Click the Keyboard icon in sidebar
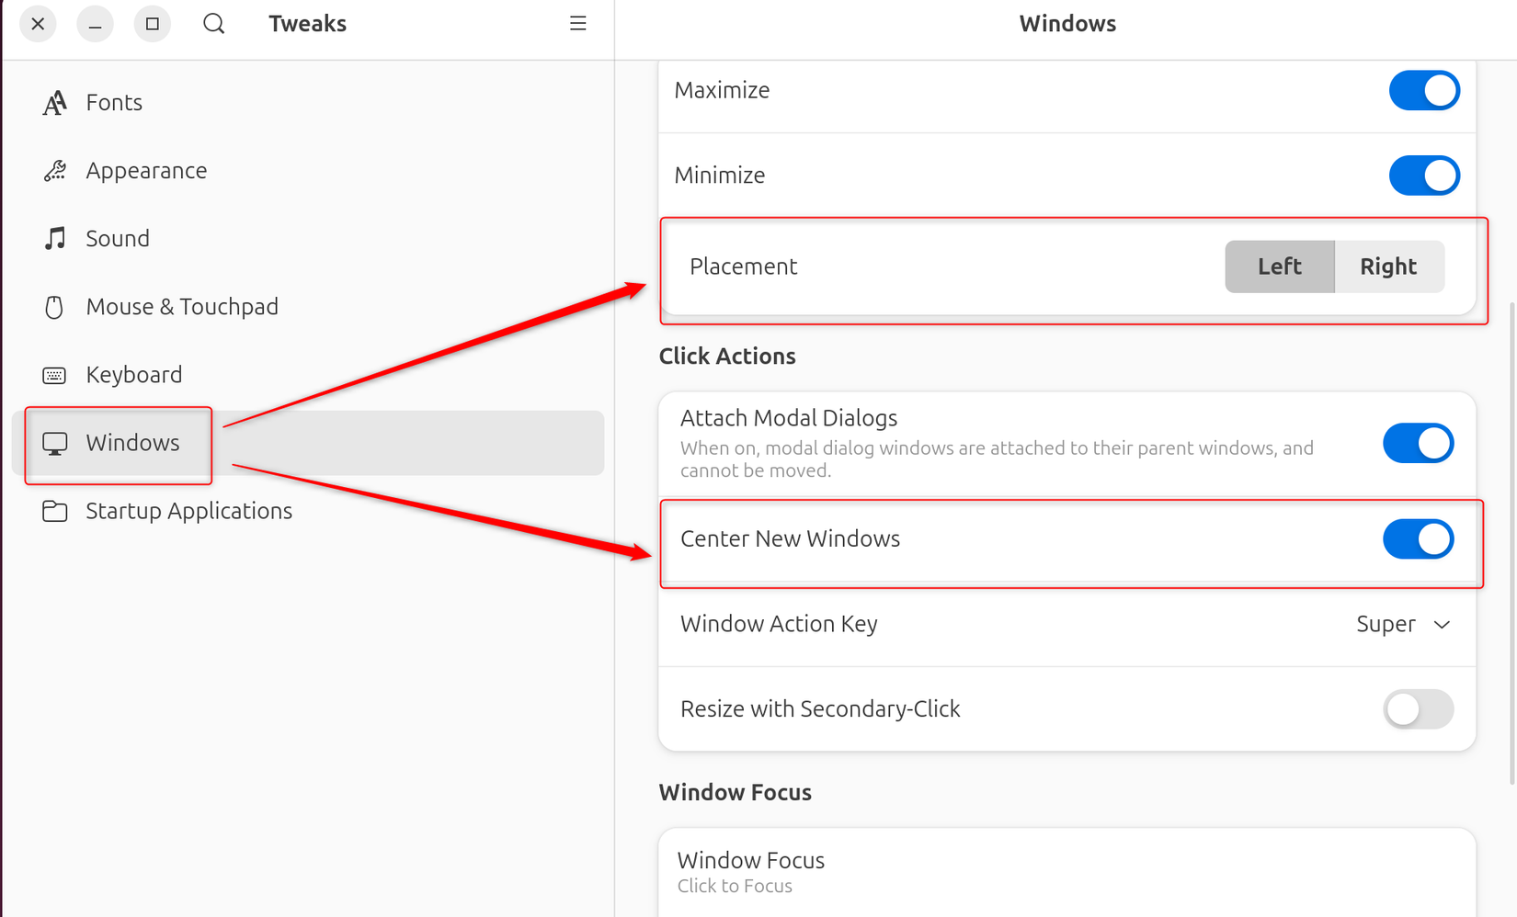 point(54,375)
